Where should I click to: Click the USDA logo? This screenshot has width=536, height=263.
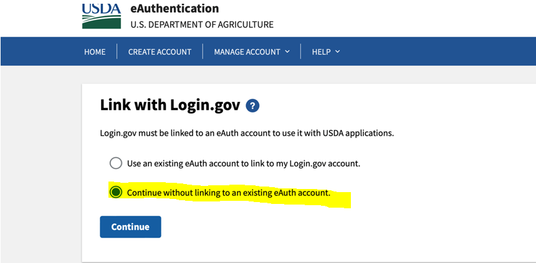tap(102, 16)
